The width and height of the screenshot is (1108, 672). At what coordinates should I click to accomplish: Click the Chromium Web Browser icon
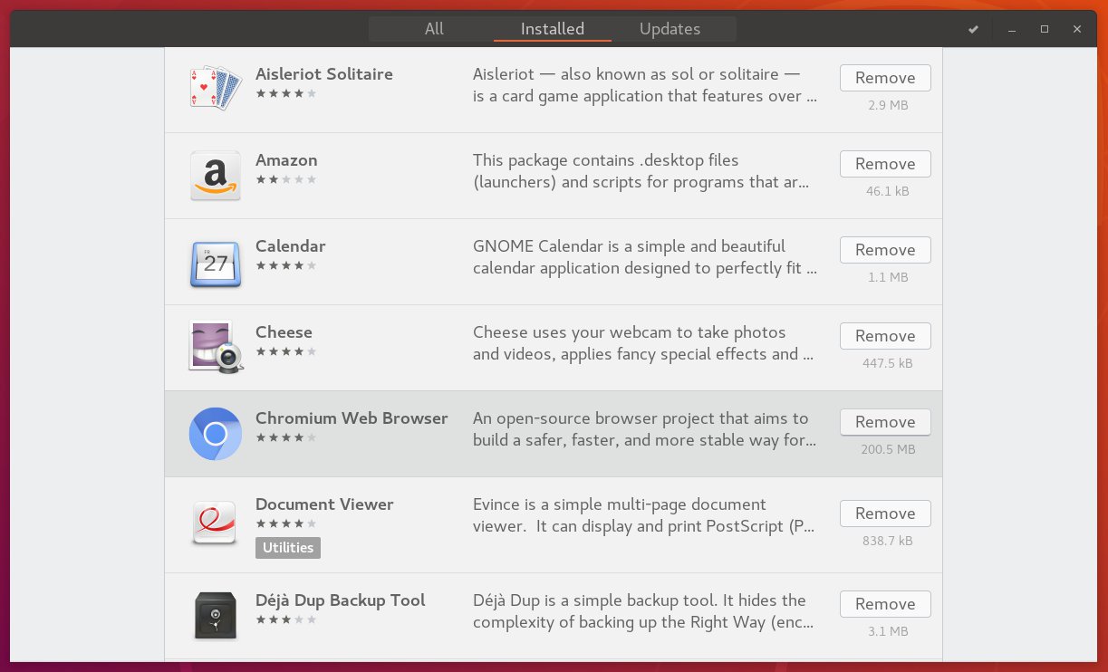tap(215, 434)
